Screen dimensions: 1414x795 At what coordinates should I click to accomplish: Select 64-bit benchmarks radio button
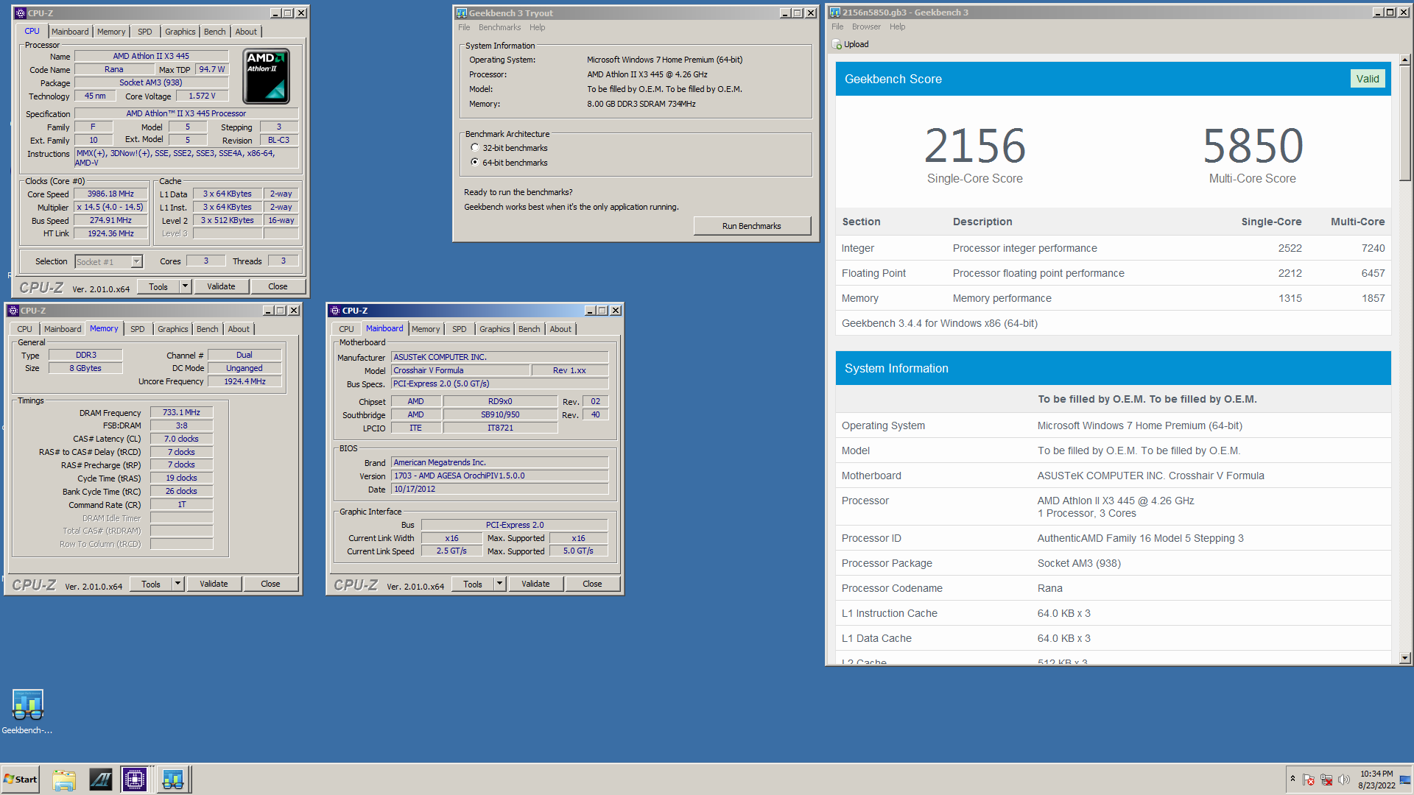tap(475, 162)
